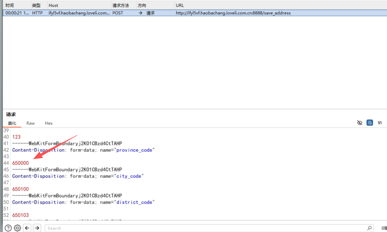Sort by the Host column header
The height and width of the screenshot is (232, 387).
click(x=53, y=5)
